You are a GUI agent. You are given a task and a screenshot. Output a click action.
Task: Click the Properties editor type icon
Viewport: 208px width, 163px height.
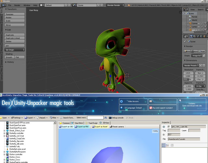(x=186, y=36)
